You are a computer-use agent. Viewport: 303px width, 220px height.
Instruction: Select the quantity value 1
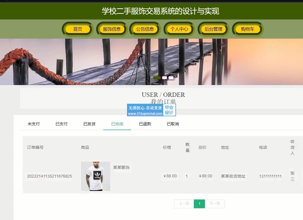pyautogui.click(x=187, y=176)
